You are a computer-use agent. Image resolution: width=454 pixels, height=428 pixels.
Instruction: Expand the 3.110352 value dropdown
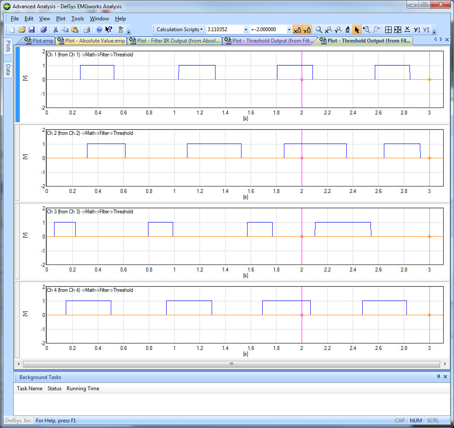tap(246, 30)
